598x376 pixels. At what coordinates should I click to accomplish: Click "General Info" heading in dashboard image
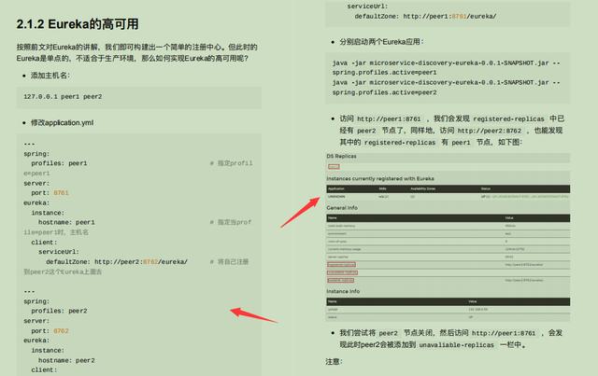pos(342,208)
